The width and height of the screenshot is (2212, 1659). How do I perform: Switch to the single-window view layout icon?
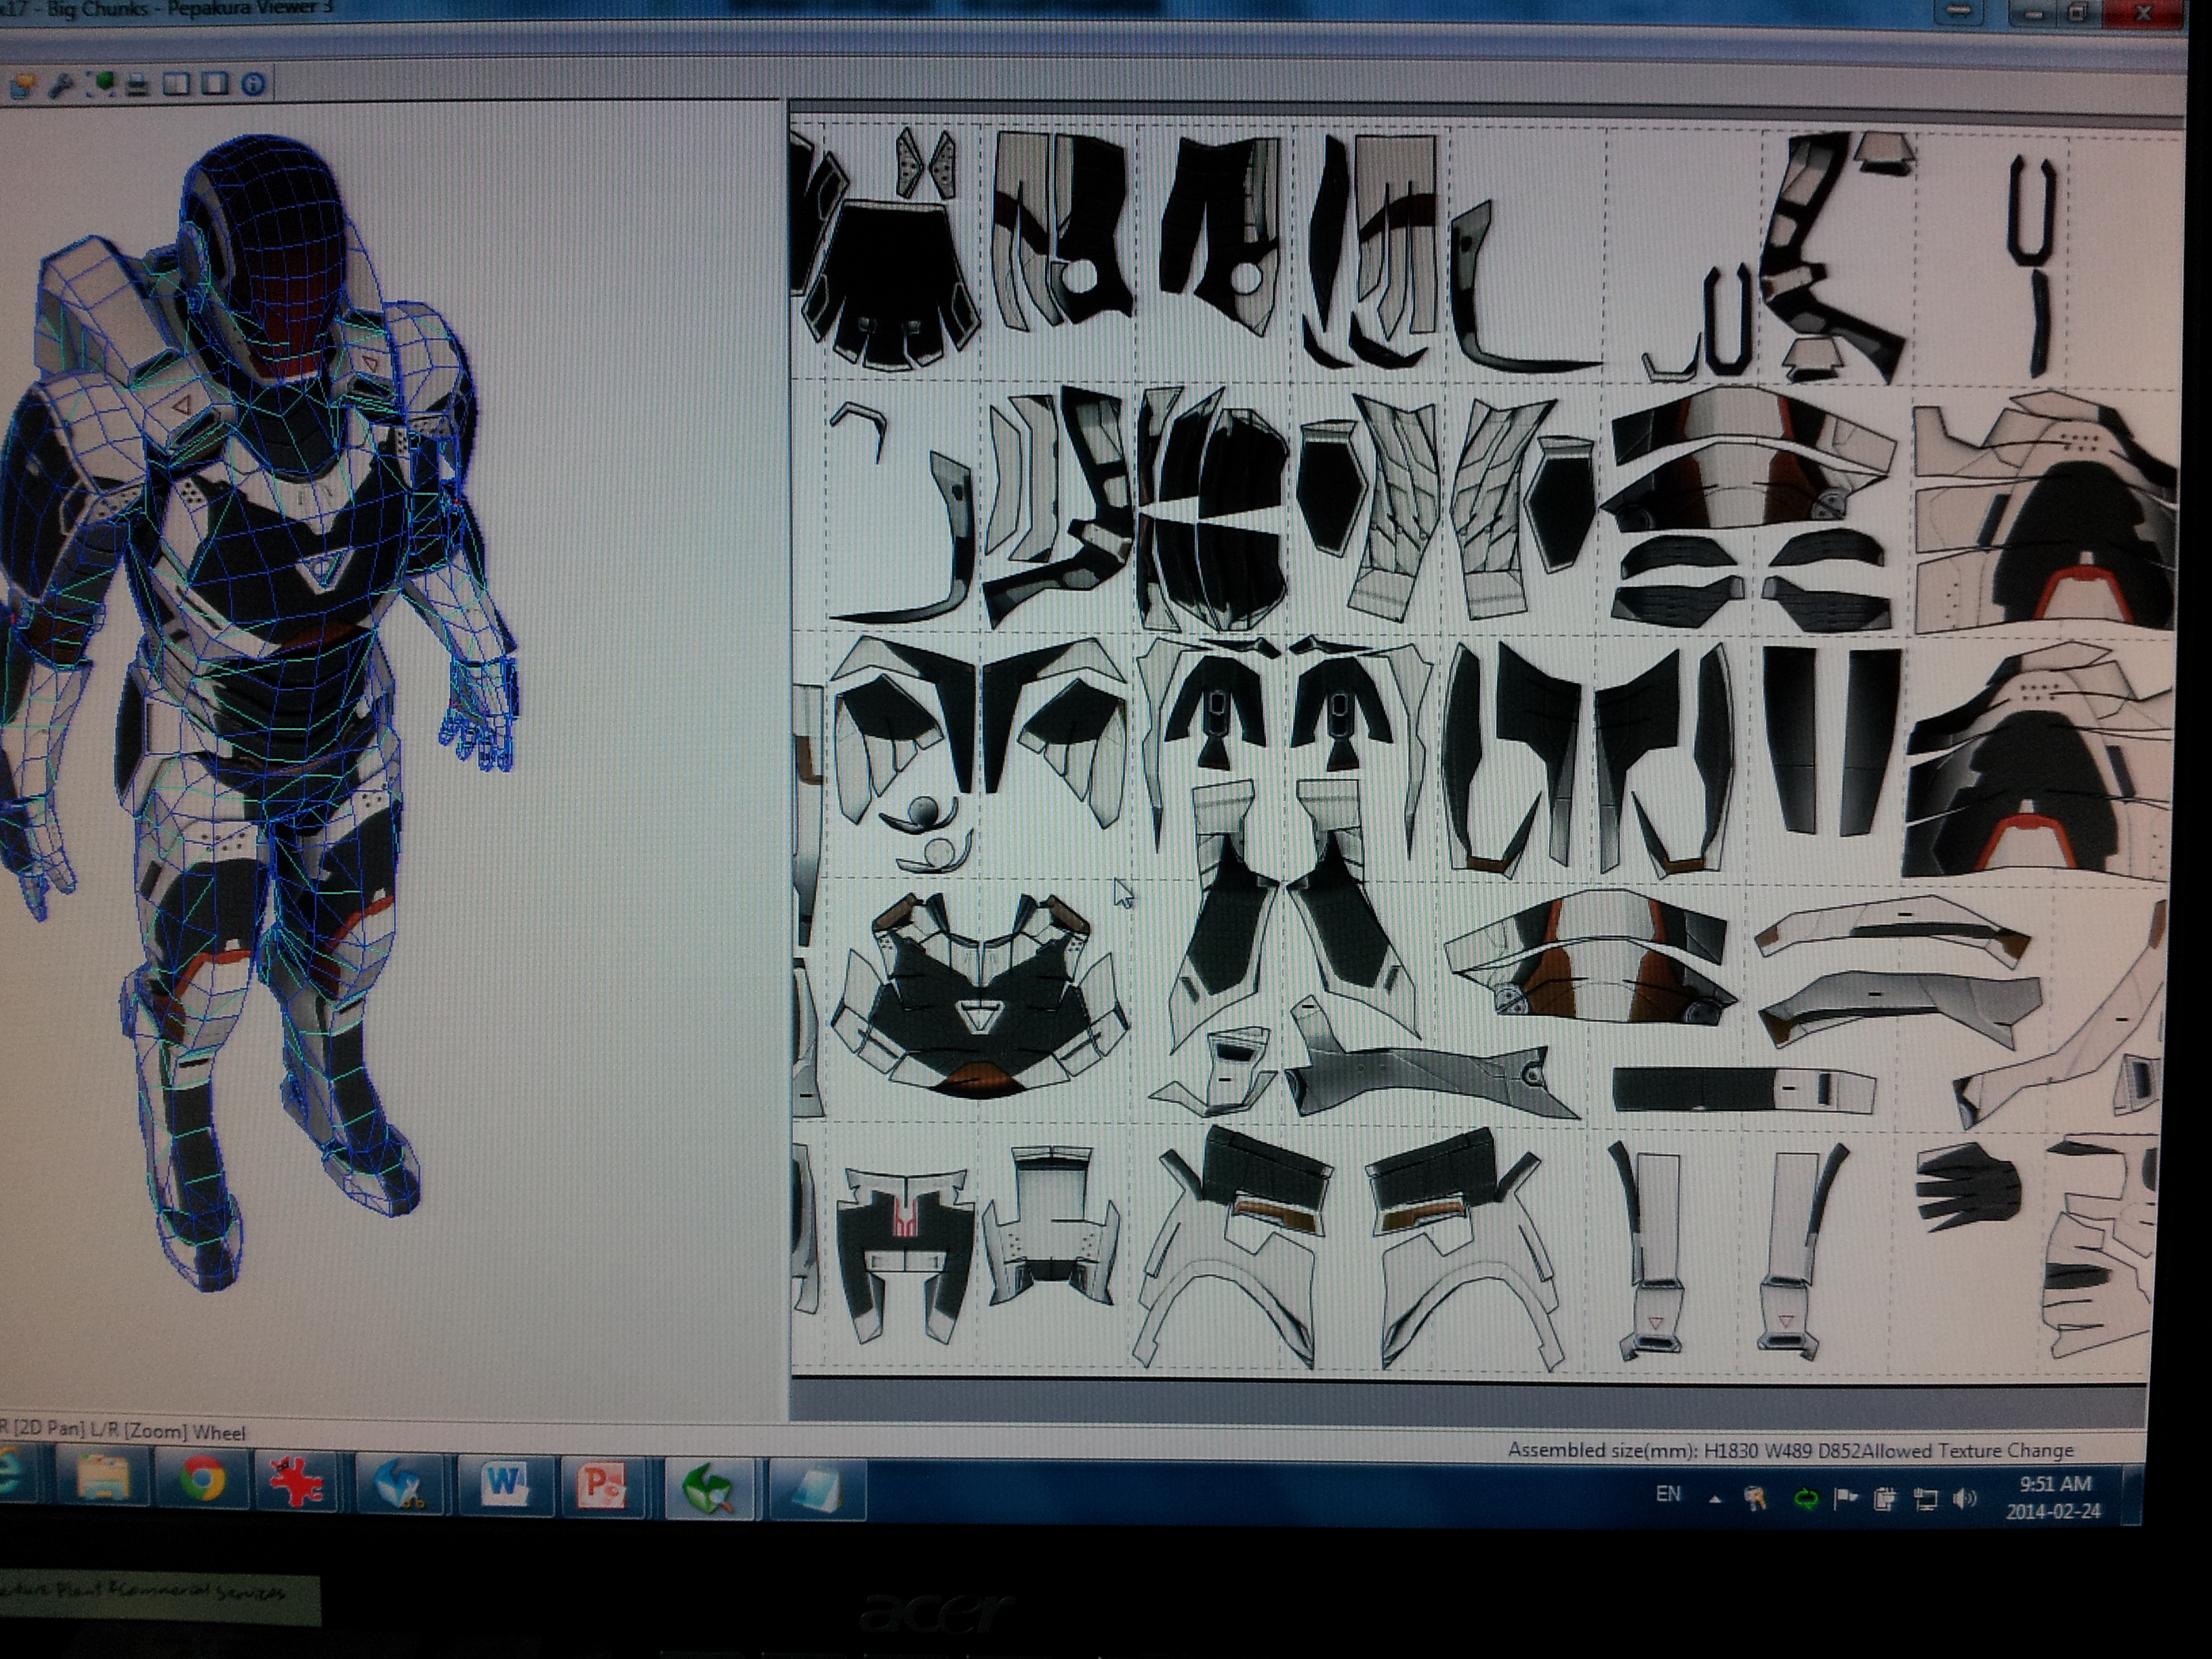tap(214, 84)
